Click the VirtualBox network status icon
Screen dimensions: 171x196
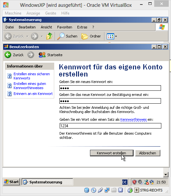pos(107,190)
